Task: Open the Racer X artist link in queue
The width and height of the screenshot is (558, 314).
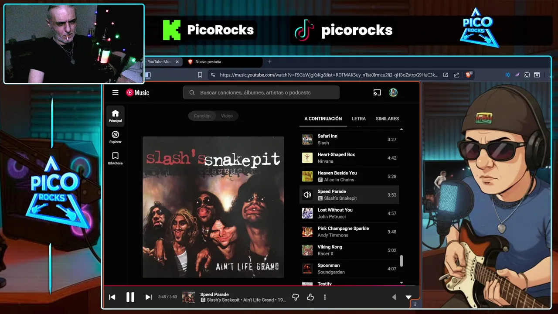Action: pyautogui.click(x=325, y=254)
